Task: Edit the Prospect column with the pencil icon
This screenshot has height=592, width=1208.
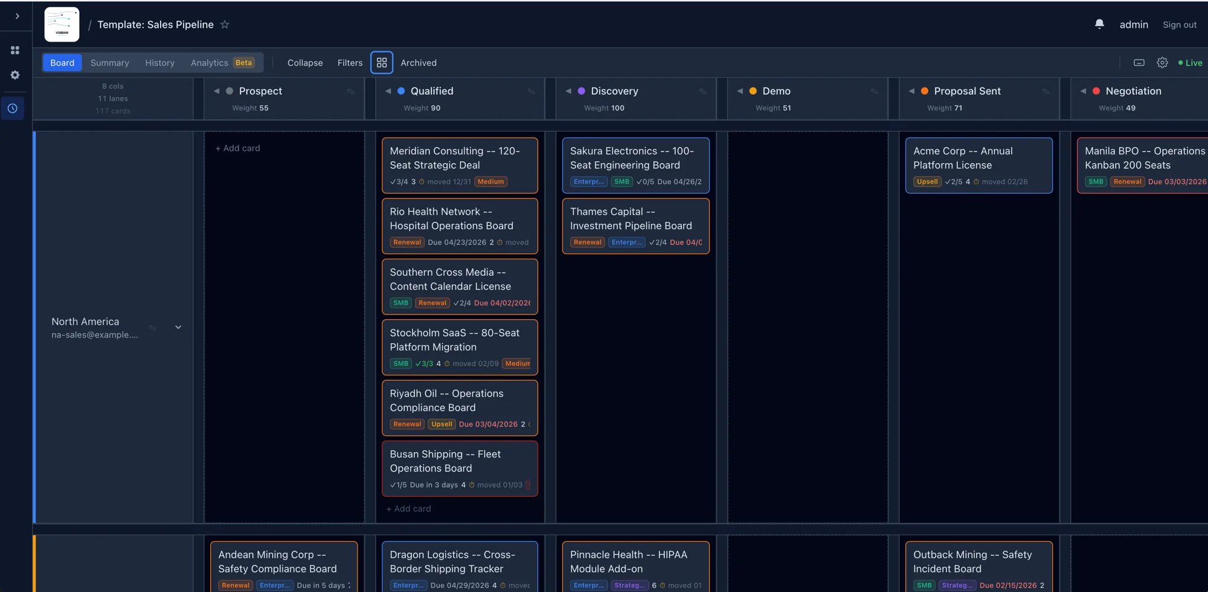Action: point(352,91)
